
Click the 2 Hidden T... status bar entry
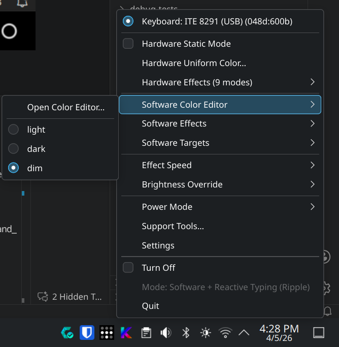70,297
